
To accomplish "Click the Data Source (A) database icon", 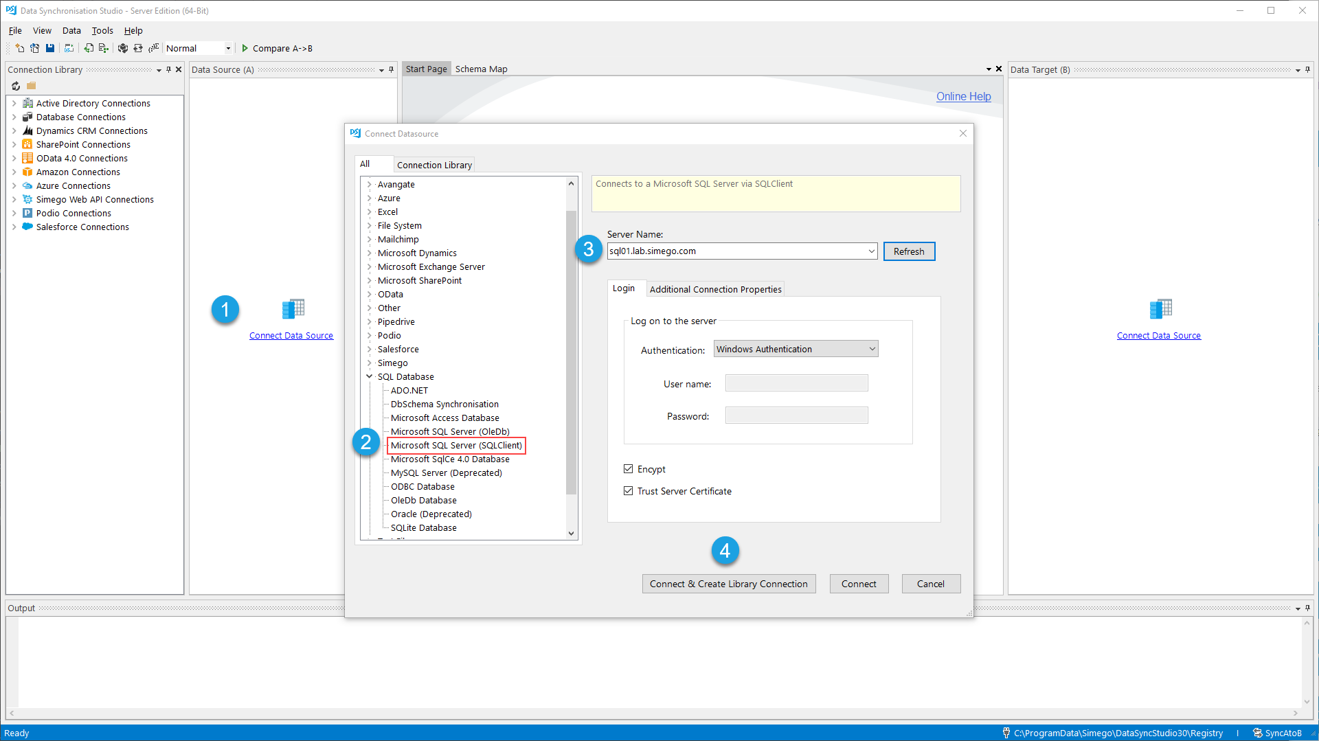I will click(x=293, y=308).
